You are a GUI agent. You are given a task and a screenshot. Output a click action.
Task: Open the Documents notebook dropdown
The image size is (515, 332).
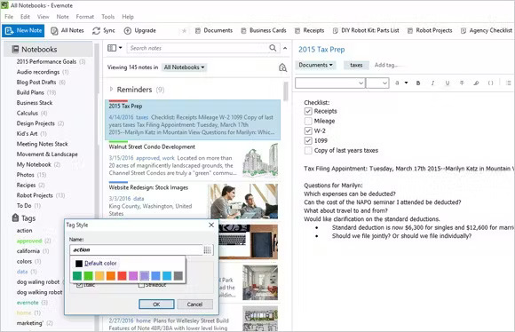(315, 65)
